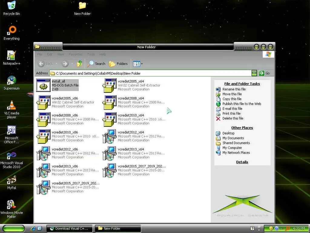Image resolution: width=310 pixels, height=233 pixels.
Task: Open the File menu
Action: click(40, 54)
